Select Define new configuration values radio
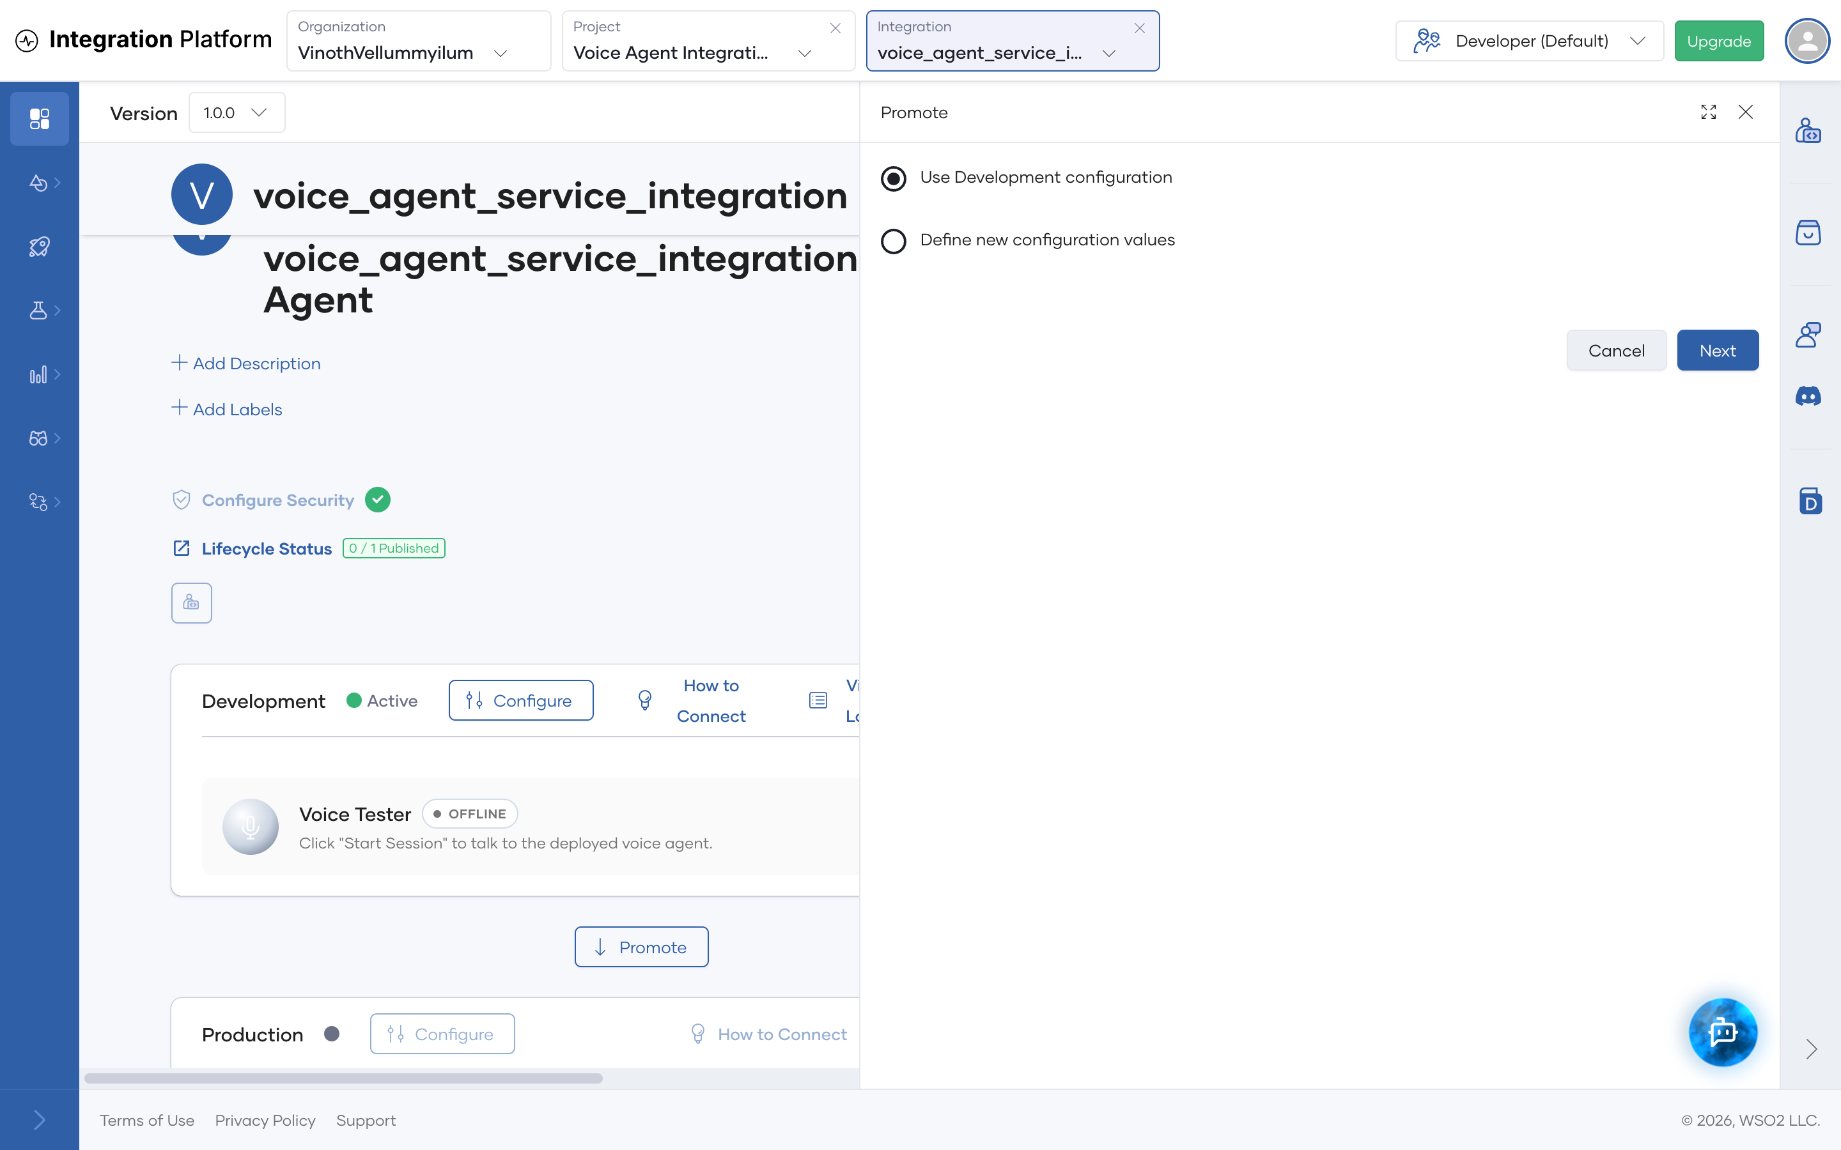 point(893,241)
